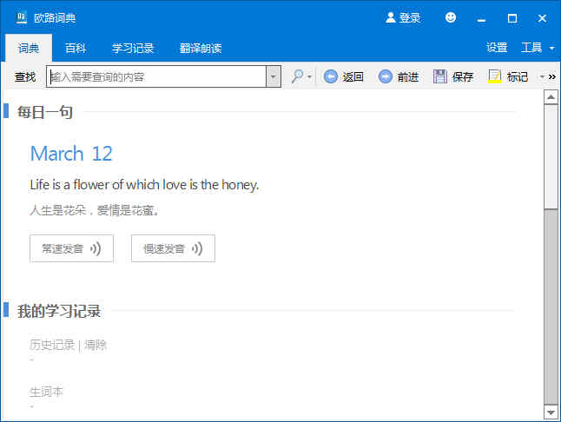
Task: Click the 清除 clear history link
Action: [96, 345]
